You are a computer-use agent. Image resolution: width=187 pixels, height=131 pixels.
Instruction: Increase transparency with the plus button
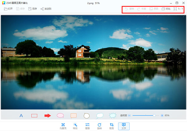(162, 115)
